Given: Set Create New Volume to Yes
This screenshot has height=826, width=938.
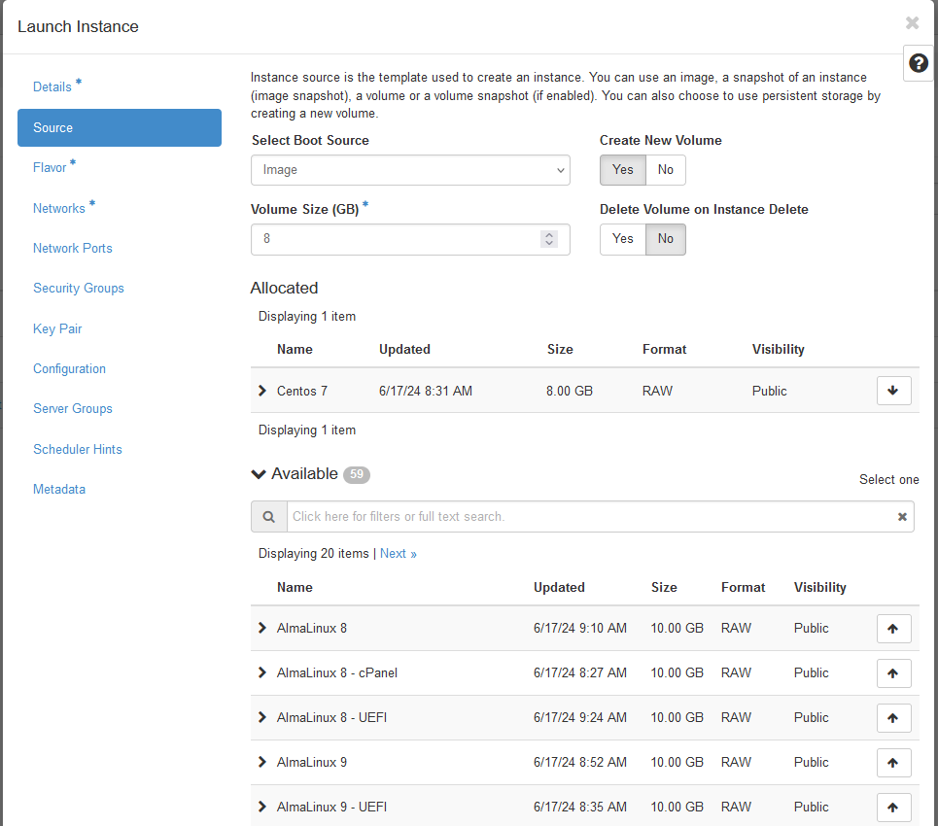Looking at the screenshot, I should click(623, 170).
